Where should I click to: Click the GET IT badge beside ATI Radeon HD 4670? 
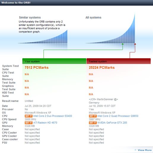28,123
